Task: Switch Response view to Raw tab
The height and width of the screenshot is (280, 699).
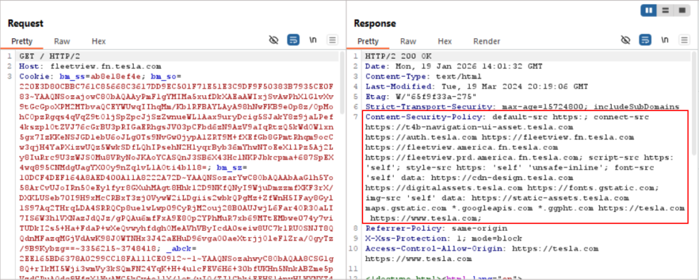Action: click(x=408, y=41)
